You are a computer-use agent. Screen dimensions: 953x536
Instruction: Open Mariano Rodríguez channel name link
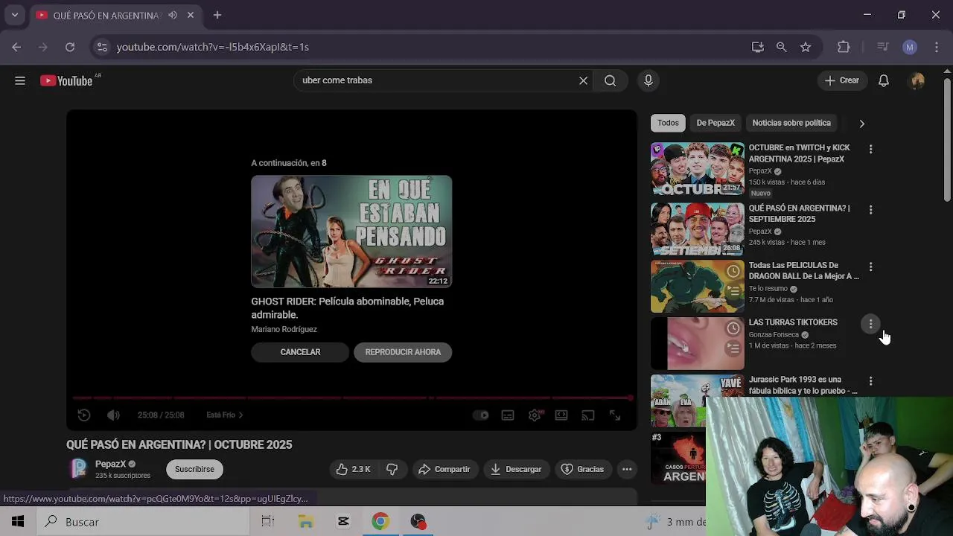(x=284, y=329)
